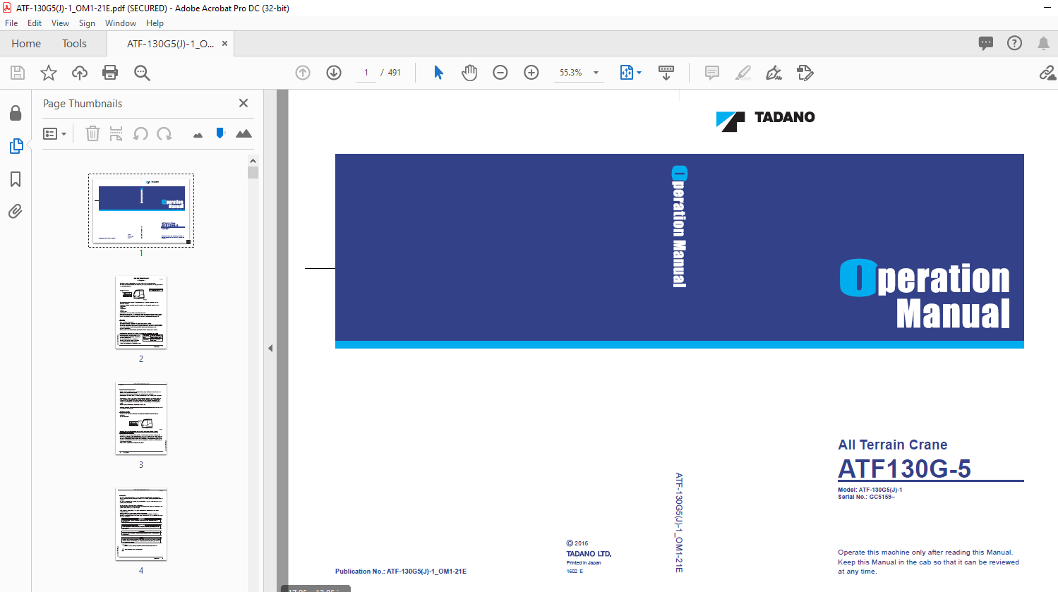The width and height of the screenshot is (1058, 592).
Task: Select the Highlight text tool
Action: pyautogui.click(x=743, y=73)
